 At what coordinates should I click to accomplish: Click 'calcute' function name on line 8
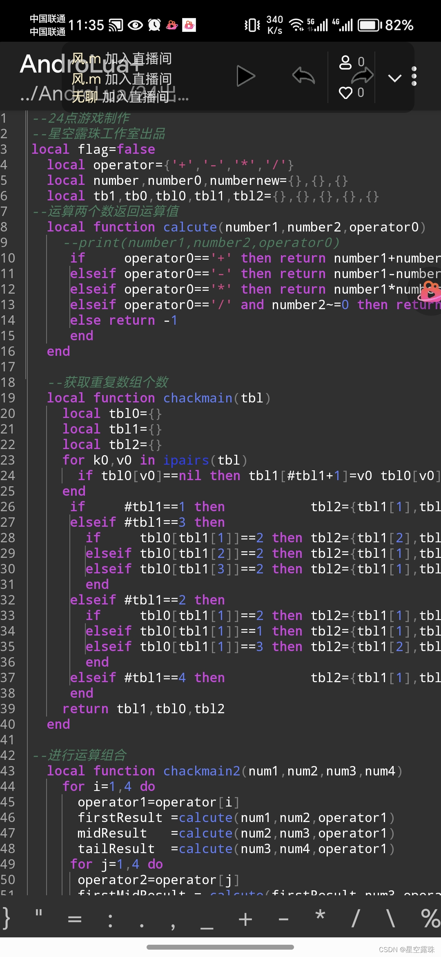pos(190,227)
